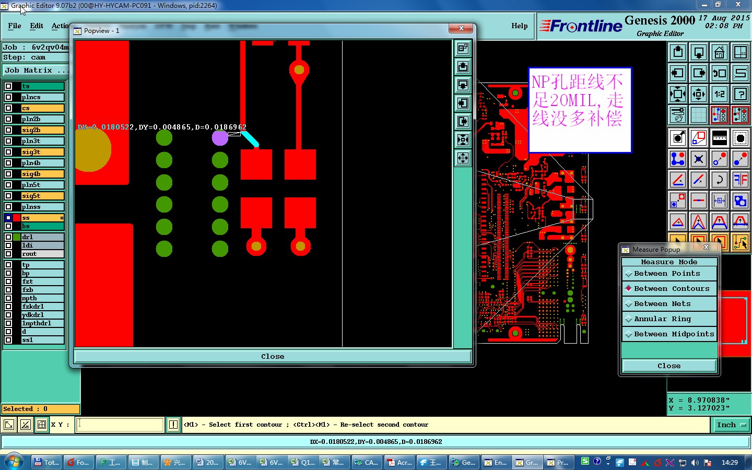Click the green color swatch of the drl layer
This screenshot has height=470, width=752.
coord(17,237)
